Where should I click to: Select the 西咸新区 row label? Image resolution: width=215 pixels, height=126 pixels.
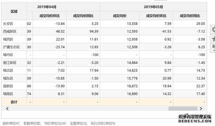tap(10, 31)
